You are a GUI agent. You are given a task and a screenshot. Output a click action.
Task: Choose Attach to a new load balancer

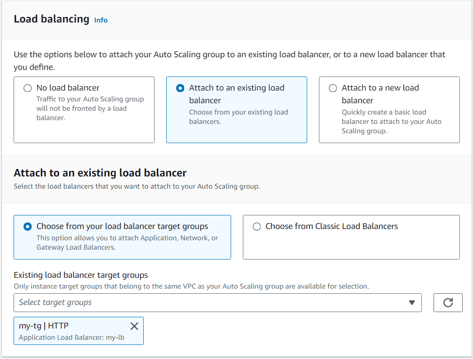[333, 88]
